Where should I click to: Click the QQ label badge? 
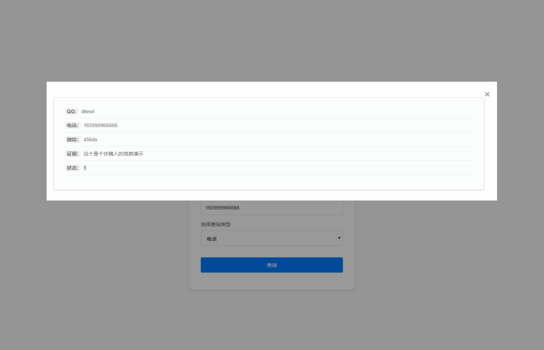click(71, 112)
